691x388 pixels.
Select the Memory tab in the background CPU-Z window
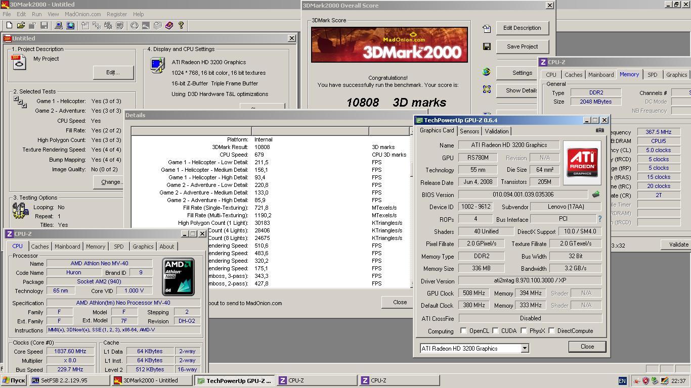point(629,74)
